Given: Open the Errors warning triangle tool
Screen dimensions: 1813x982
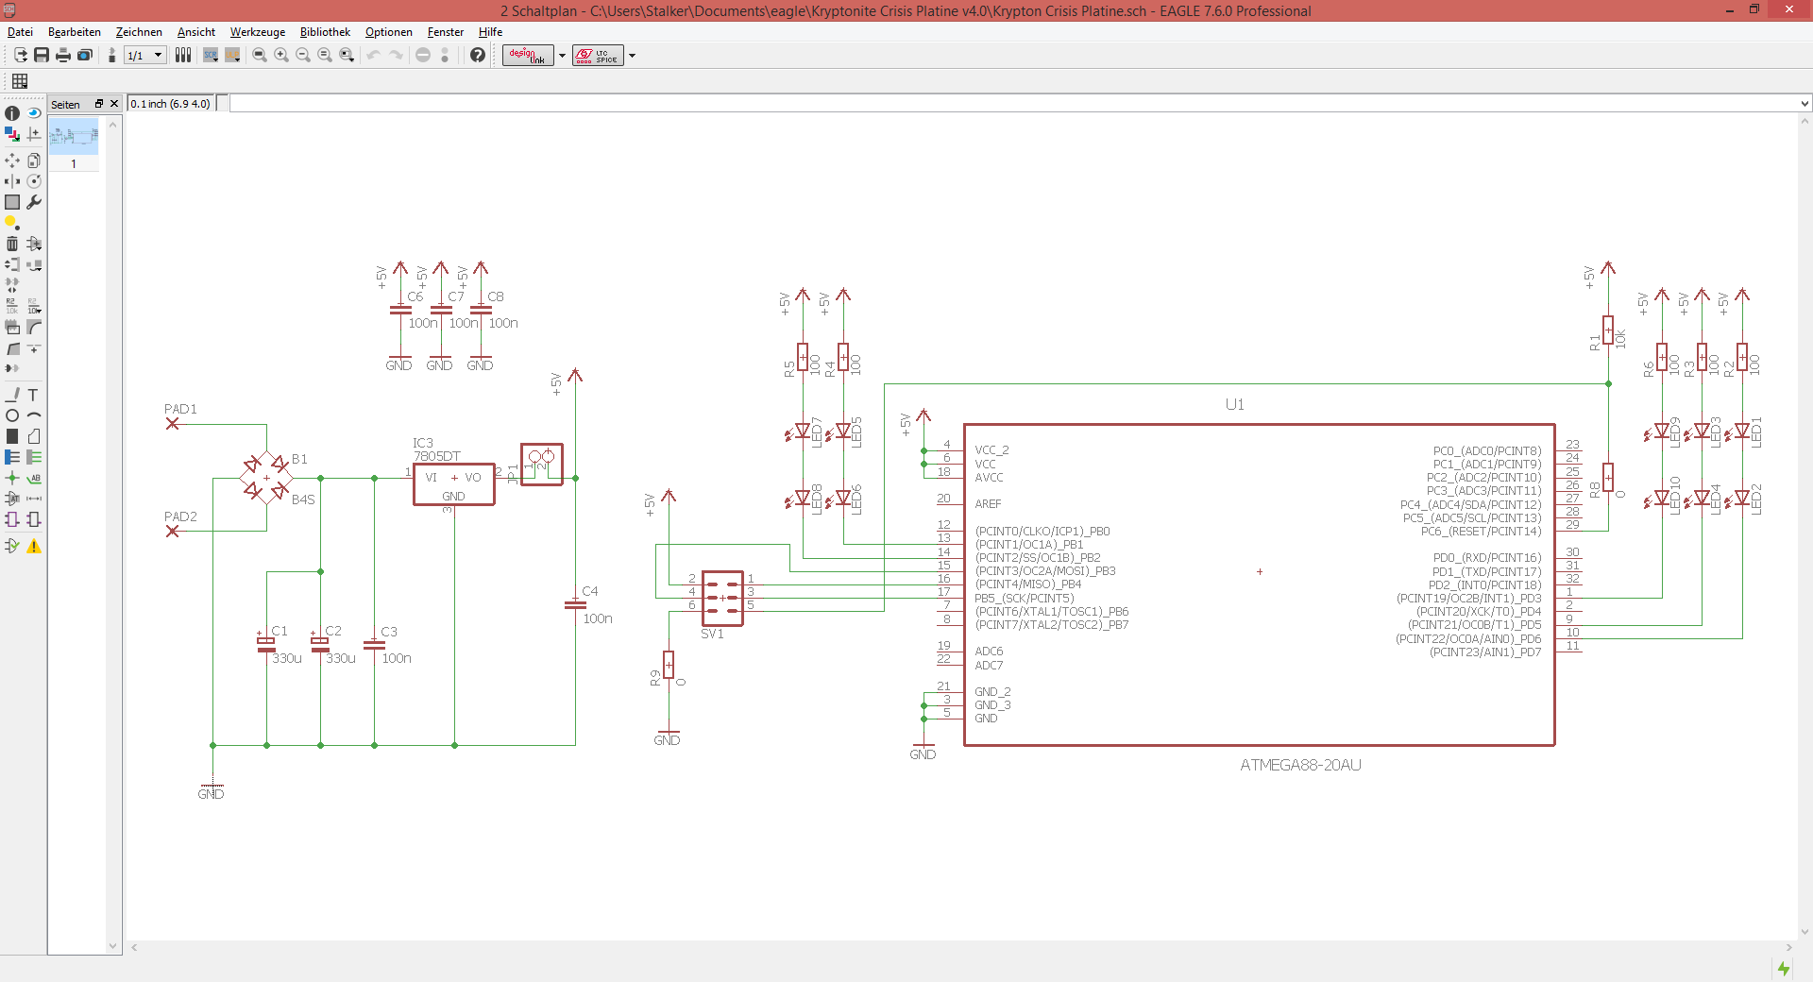Looking at the screenshot, I should tap(34, 546).
